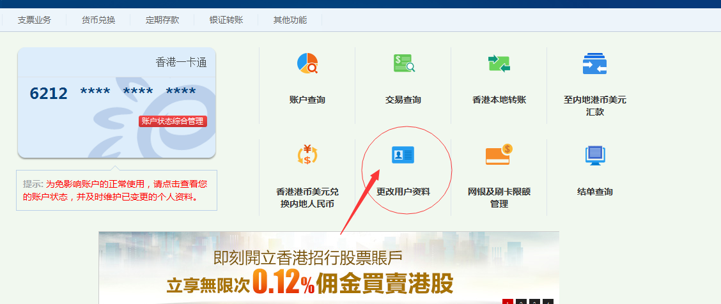Click the 更改用户资料 label
Screen dimensions: 721x304
tap(403, 192)
